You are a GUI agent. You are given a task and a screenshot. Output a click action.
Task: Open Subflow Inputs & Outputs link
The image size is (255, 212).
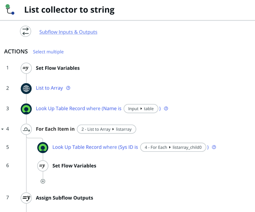[68, 32]
